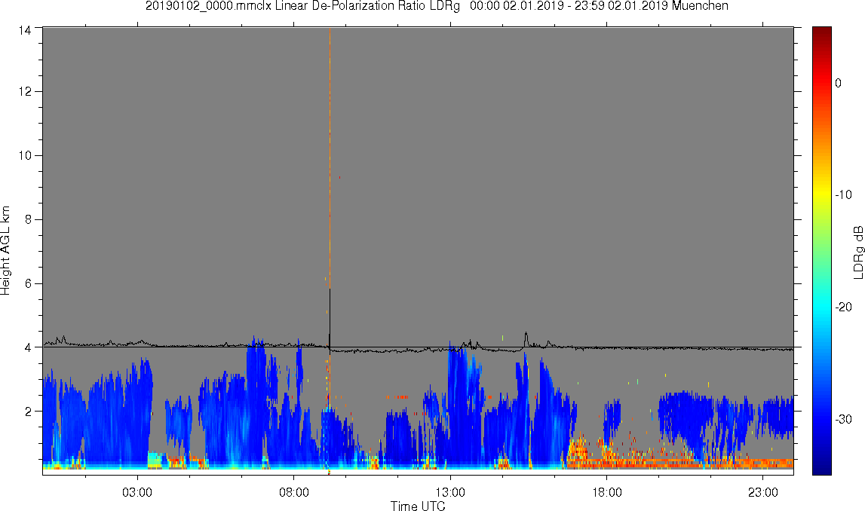
Task: Click the plot title text at top
Action: pos(437,6)
